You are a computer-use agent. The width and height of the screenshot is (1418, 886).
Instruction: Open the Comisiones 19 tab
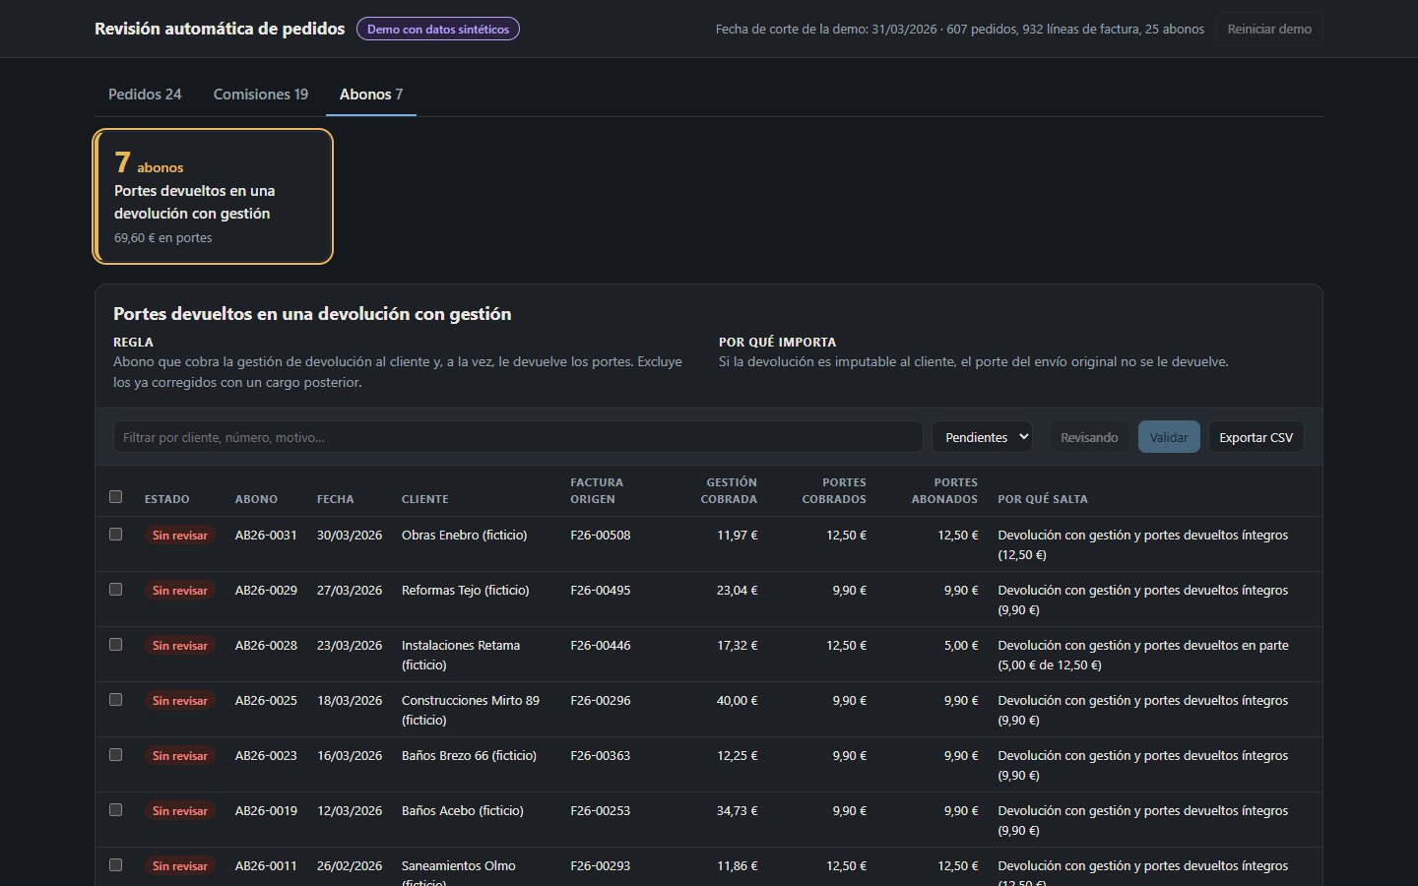(261, 95)
